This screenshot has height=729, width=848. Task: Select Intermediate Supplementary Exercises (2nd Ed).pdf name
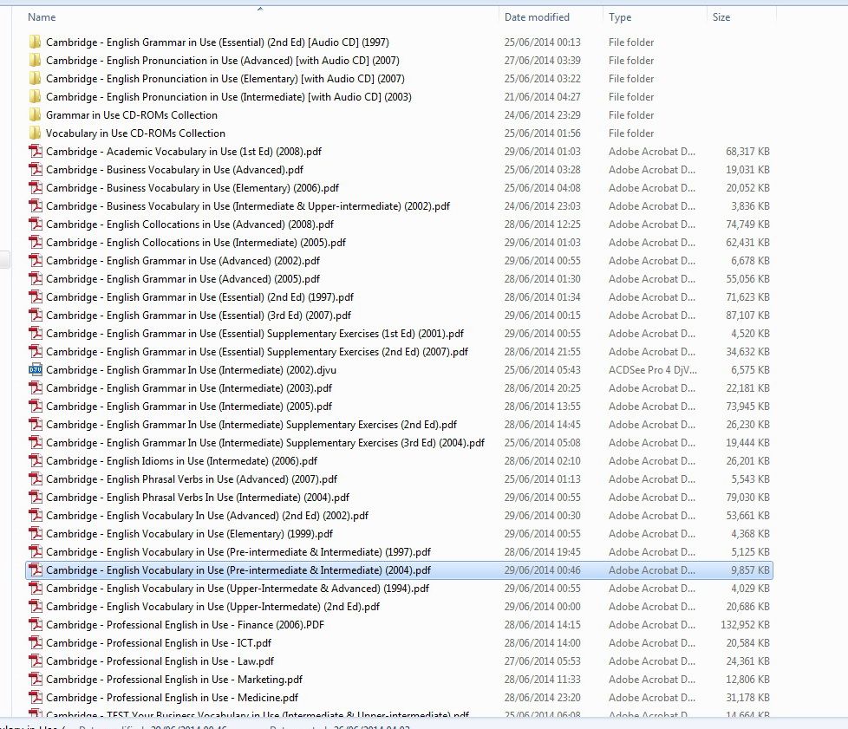(251, 425)
